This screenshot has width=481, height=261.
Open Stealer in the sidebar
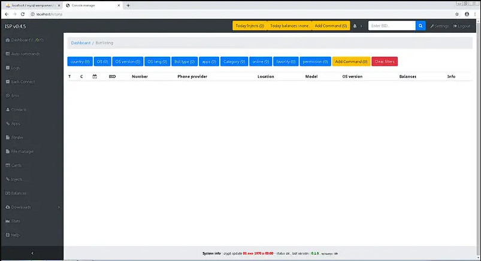[14, 137]
